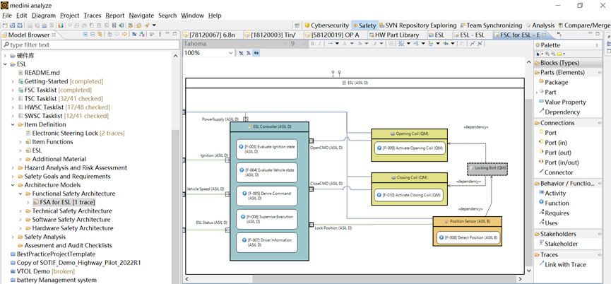Open the Tahoma font dropdown

click(285, 44)
